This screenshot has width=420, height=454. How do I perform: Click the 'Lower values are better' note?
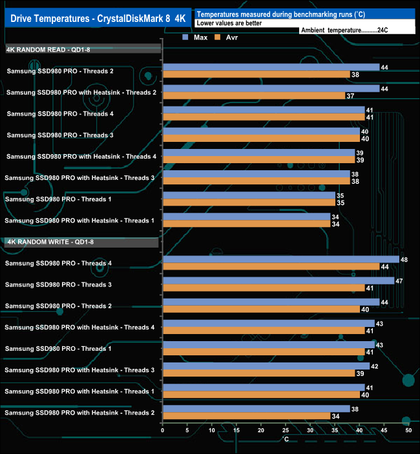coord(229,23)
